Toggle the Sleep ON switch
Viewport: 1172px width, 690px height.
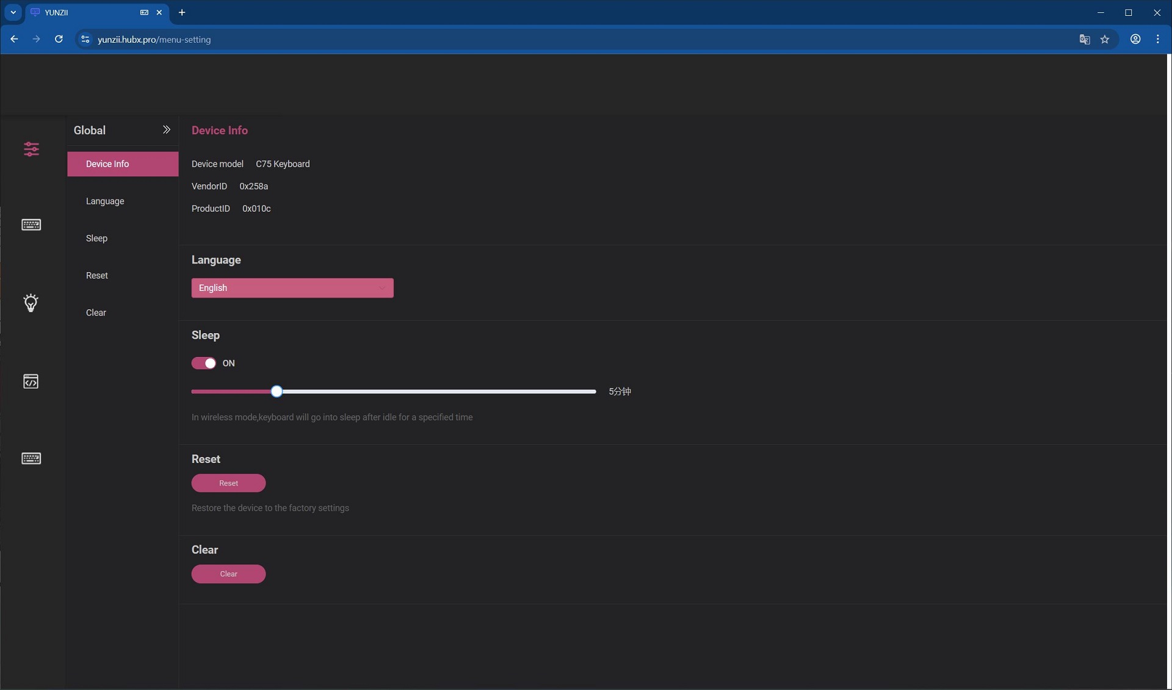(x=203, y=363)
